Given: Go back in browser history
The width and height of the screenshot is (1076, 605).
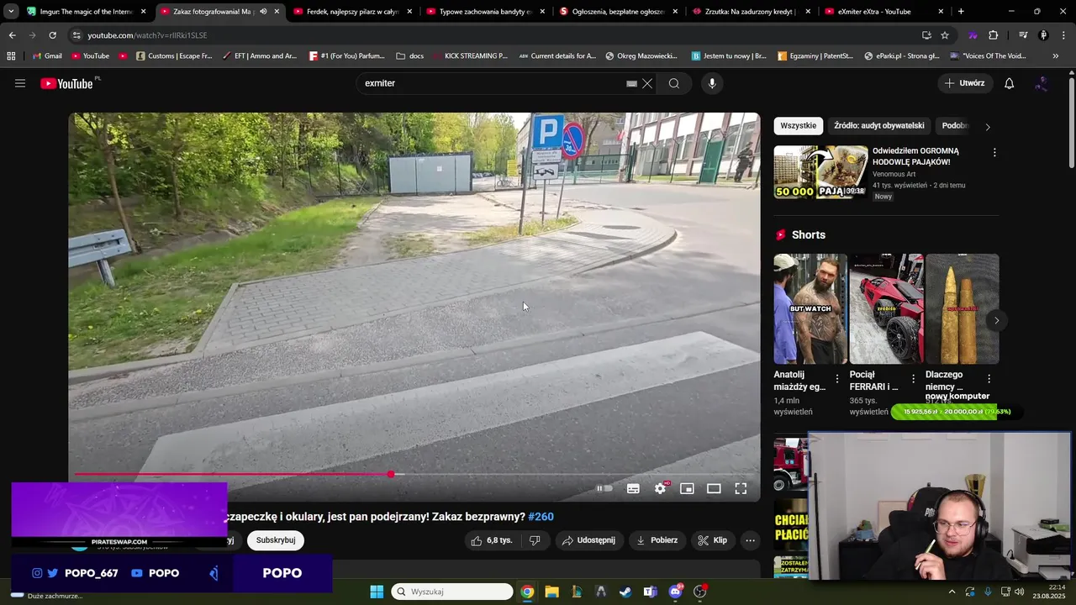Looking at the screenshot, I should 12,35.
